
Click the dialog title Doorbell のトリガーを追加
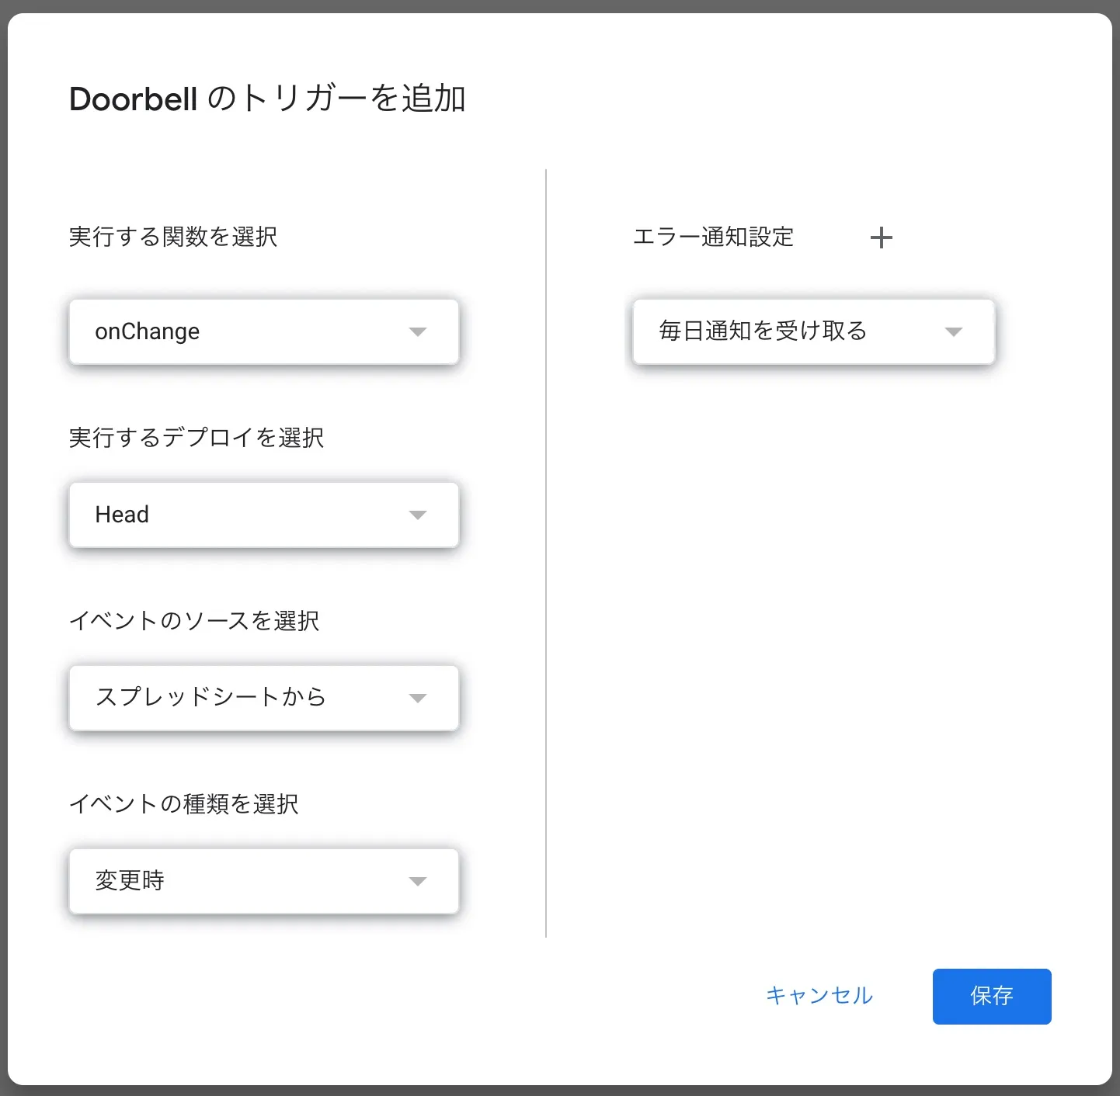point(267,99)
